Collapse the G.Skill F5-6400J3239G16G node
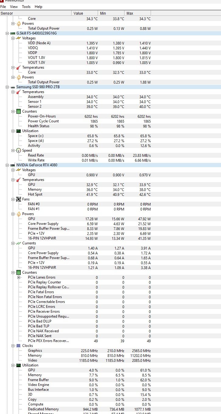The width and height of the screenshot is (221, 414). [x=7, y=33]
